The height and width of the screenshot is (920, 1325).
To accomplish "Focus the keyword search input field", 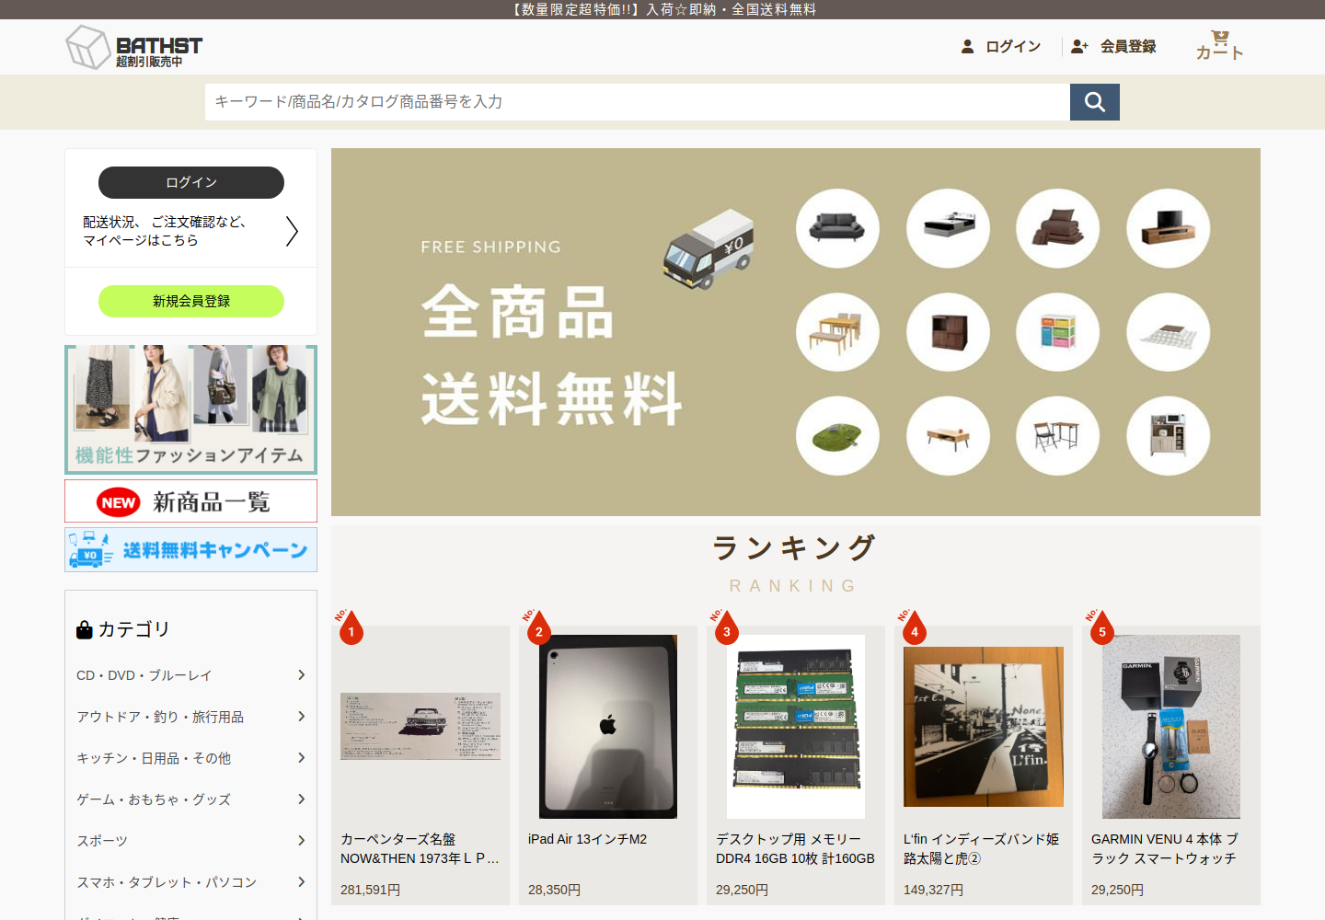I will pos(637,102).
